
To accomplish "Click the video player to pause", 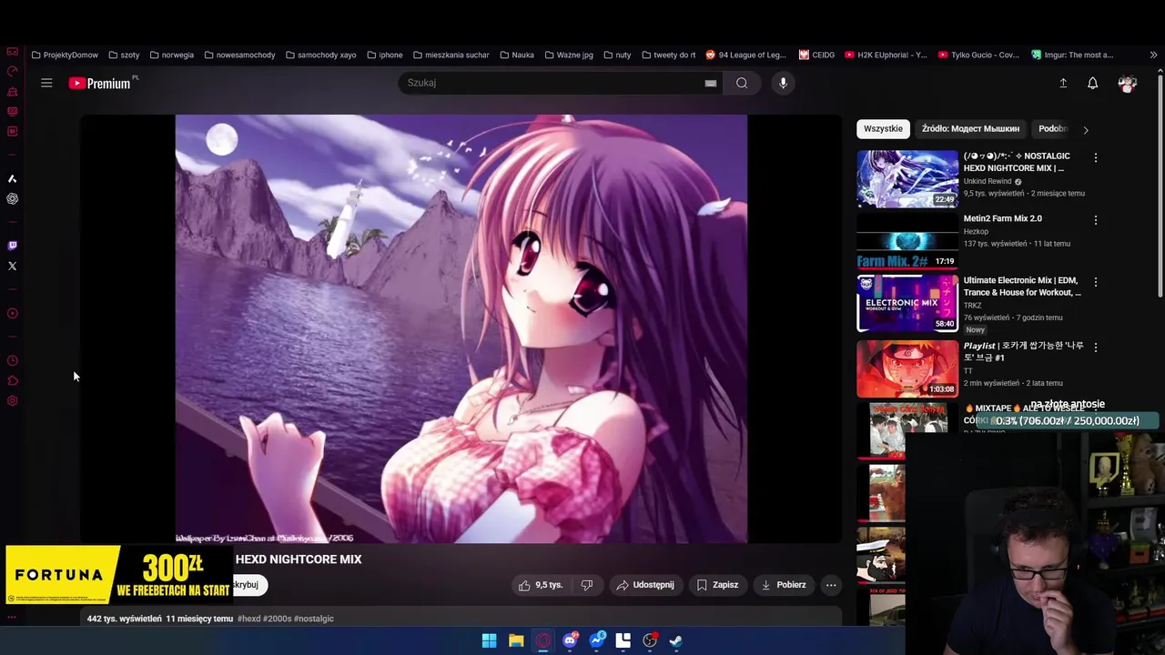I will [461, 328].
